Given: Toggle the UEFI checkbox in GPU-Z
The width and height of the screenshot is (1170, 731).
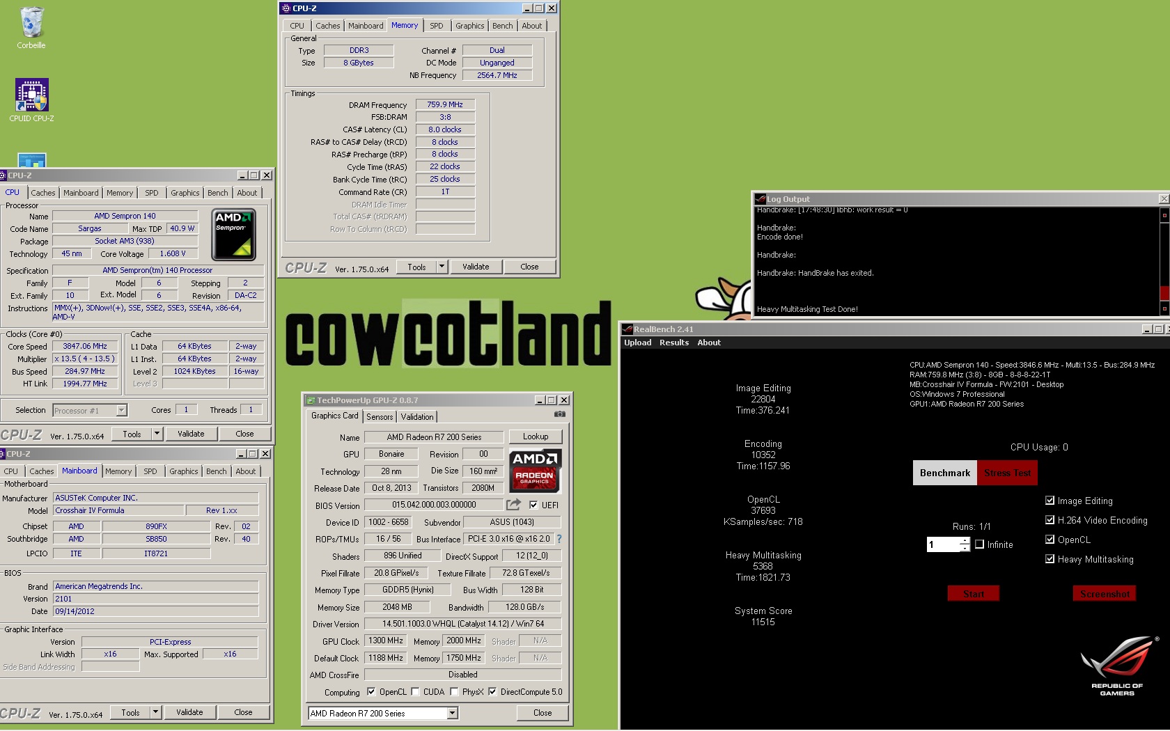Looking at the screenshot, I should click(x=533, y=505).
